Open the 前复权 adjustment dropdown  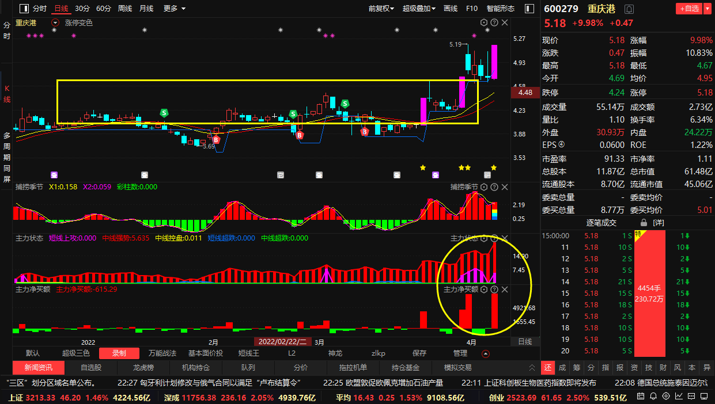(x=381, y=9)
